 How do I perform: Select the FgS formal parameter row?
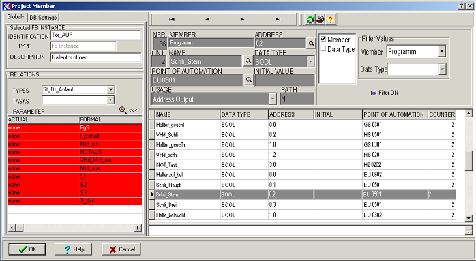click(x=110, y=127)
